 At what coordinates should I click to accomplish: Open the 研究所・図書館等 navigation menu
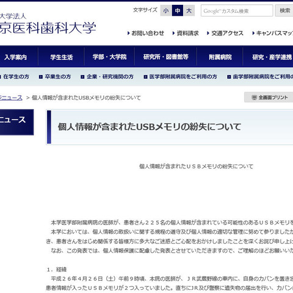pos(166,57)
